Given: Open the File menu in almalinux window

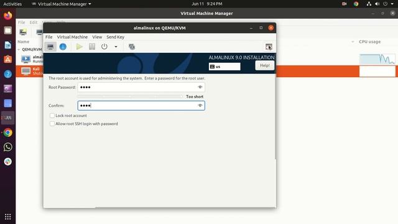Looking at the screenshot, I should 49,37.
